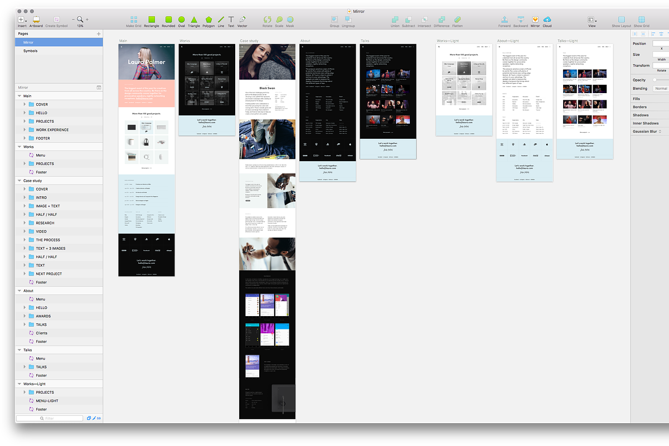
Task: Click the 13% zoom magnifier
Action: pyautogui.click(x=80, y=19)
